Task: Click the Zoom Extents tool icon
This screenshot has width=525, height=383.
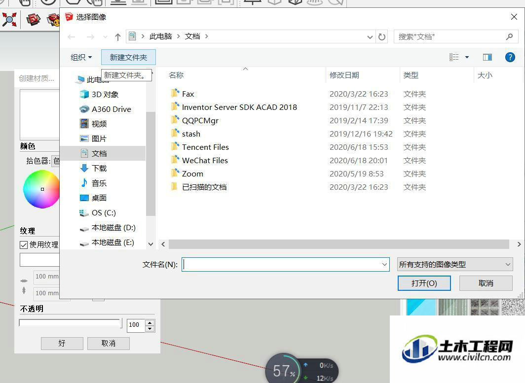Action: pyautogui.click(x=9, y=19)
